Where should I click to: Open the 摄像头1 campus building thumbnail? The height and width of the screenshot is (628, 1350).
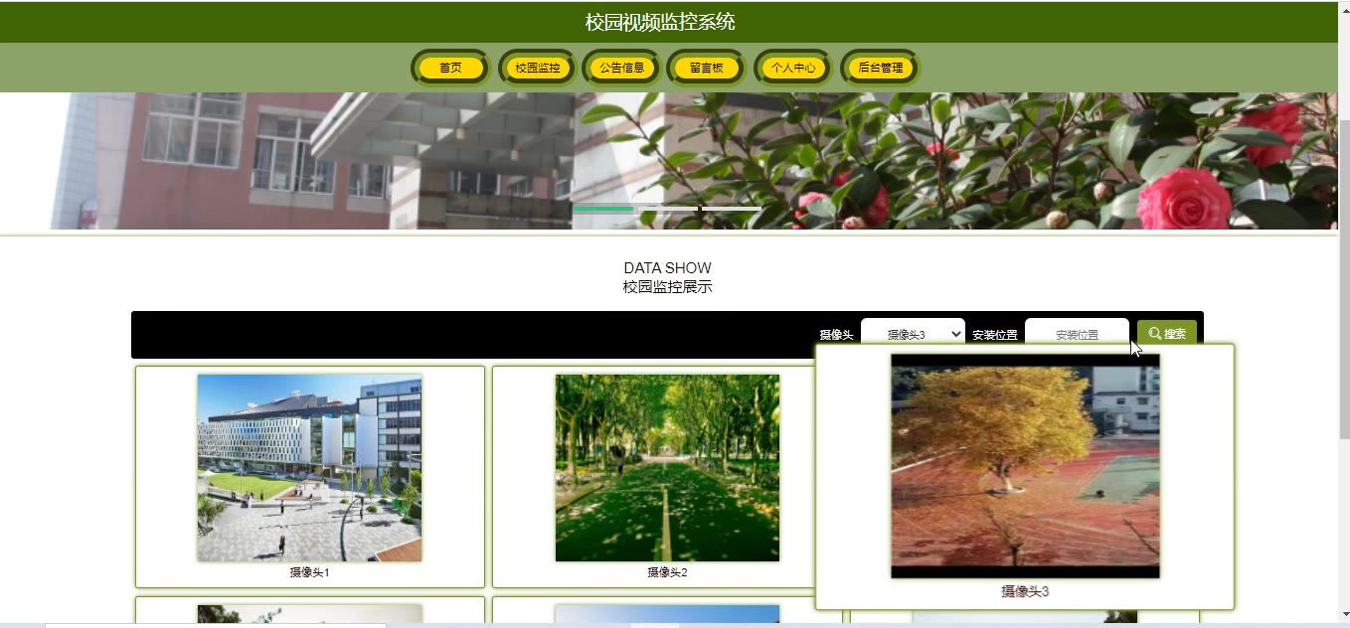[x=309, y=468]
